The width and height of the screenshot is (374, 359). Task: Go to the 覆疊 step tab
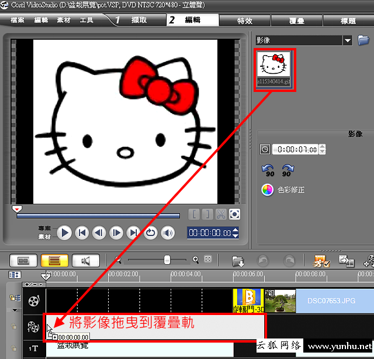tap(296, 21)
